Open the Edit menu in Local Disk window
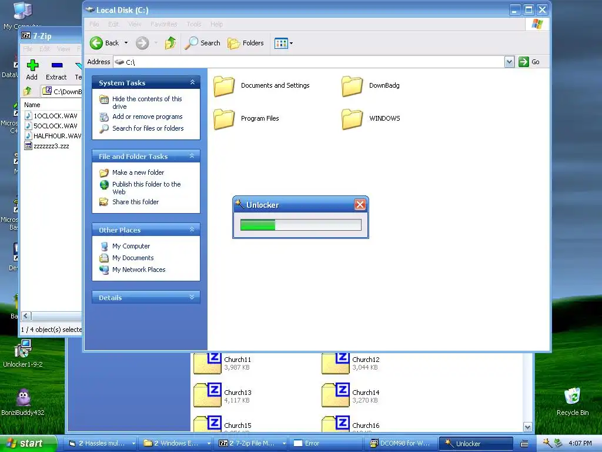Image resolution: width=602 pixels, height=452 pixels. coord(113,24)
